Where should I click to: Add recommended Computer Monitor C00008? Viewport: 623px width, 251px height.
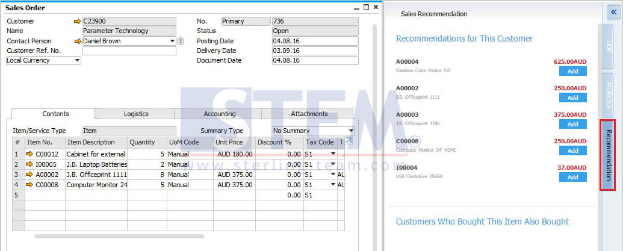click(572, 151)
